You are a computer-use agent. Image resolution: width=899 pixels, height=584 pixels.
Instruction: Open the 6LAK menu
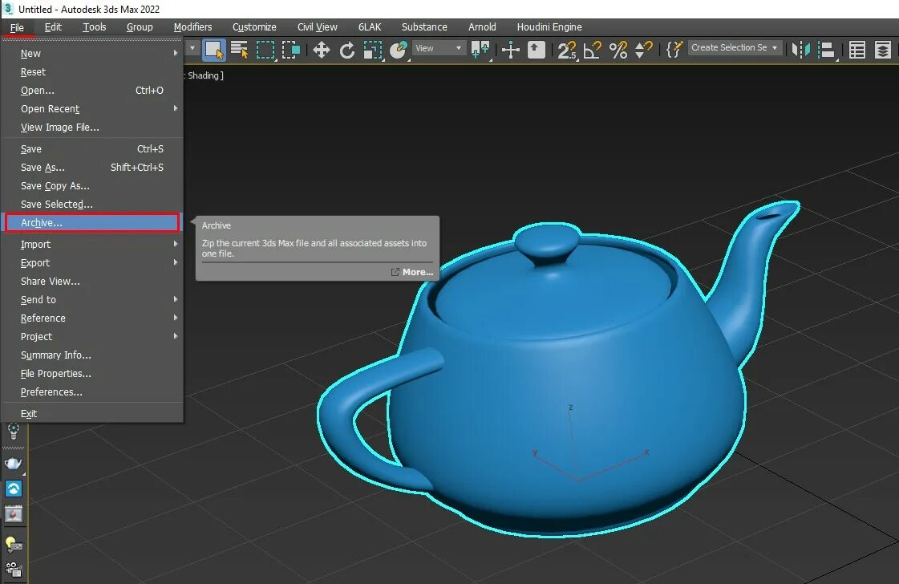click(369, 27)
